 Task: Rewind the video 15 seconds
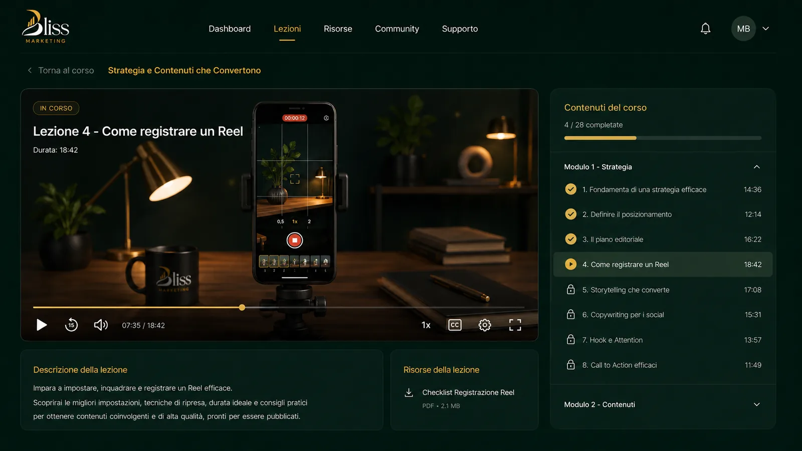pyautogui.click(x=71, y=325)
